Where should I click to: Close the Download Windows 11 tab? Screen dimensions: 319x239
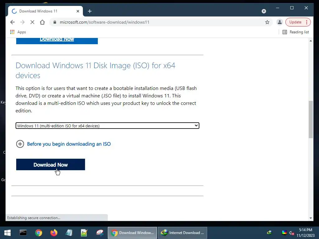[x=78, y=11]
